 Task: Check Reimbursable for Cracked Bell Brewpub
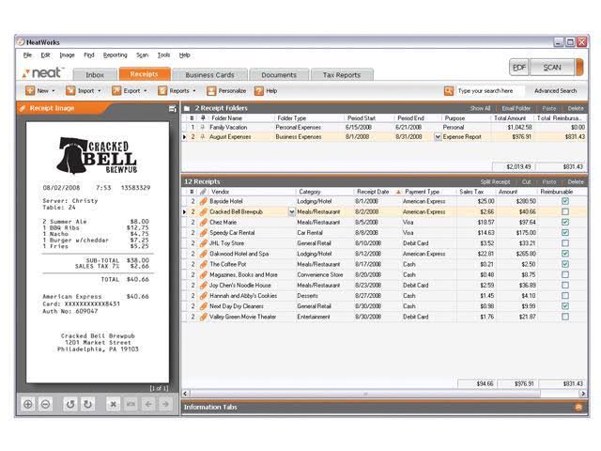[x=565, y=211]
